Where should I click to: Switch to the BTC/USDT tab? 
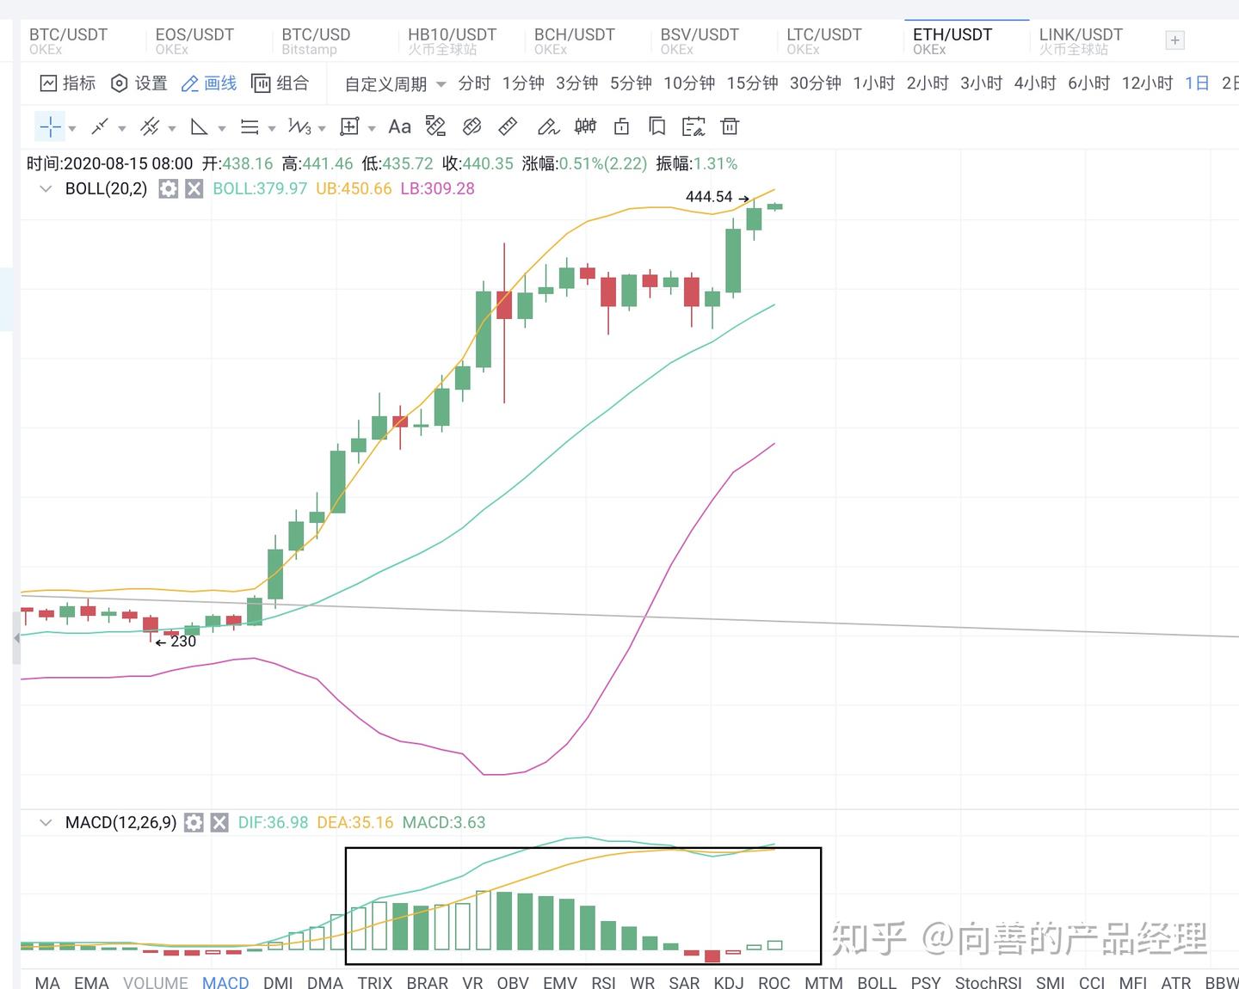coord(67,34)
